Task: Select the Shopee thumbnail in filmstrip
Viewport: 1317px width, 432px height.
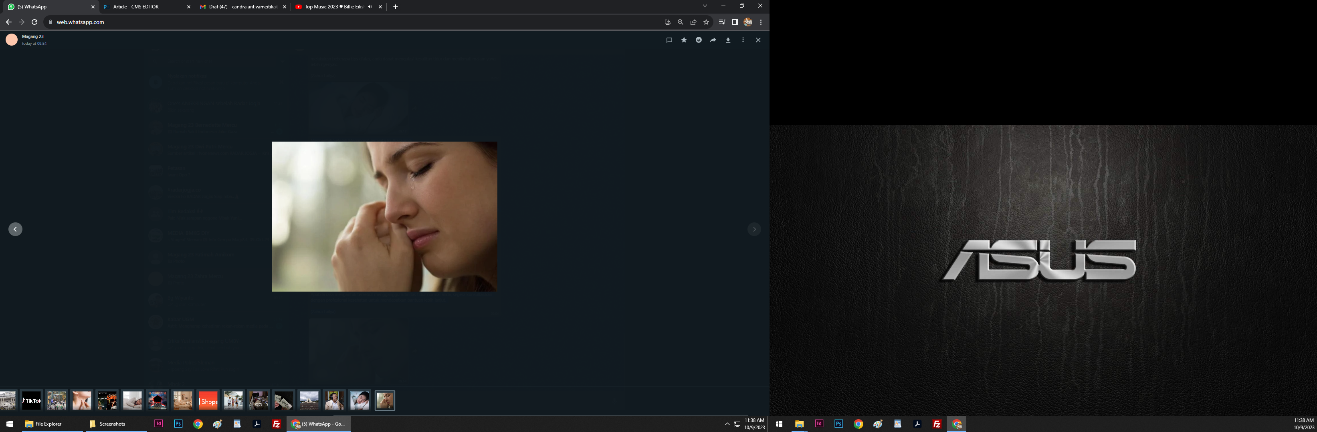Action: point(208,400)
